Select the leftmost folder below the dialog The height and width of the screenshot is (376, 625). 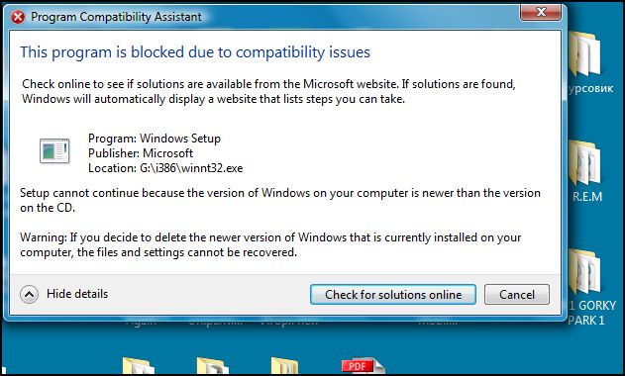[138, 366]
